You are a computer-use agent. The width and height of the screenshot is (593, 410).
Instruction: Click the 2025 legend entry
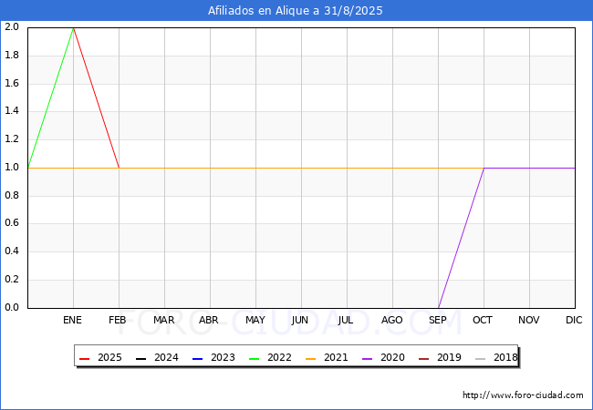(103, 357)
